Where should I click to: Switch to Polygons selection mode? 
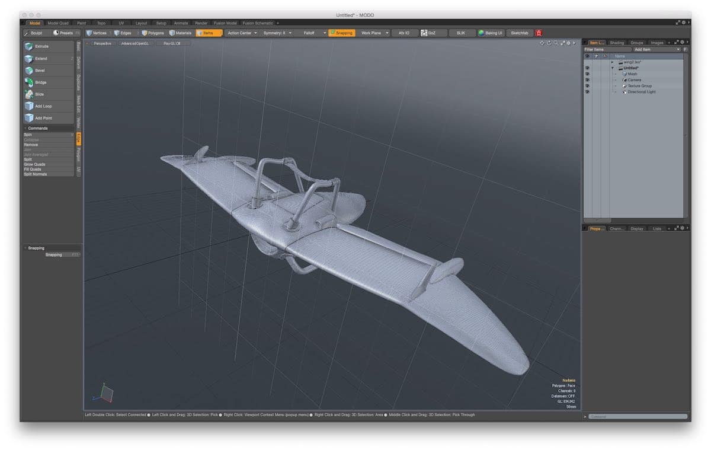pos(153,33)
